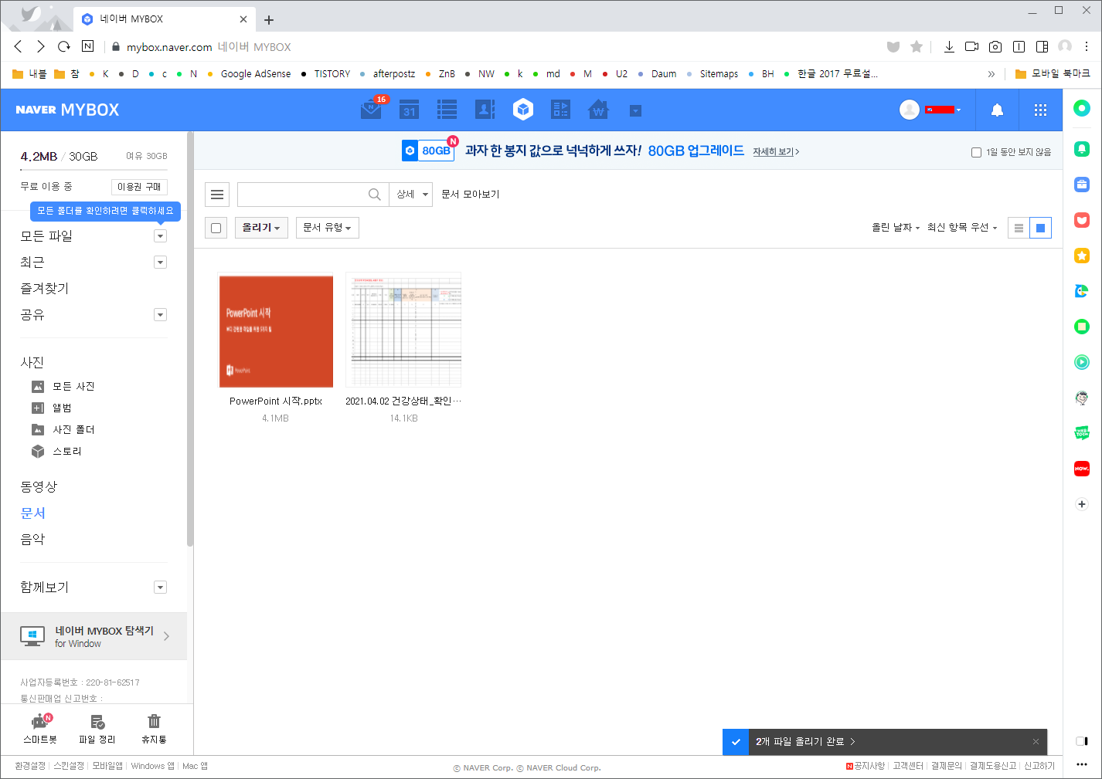
Task: Expand the 최근 section arrow
Action: [160, 262]
